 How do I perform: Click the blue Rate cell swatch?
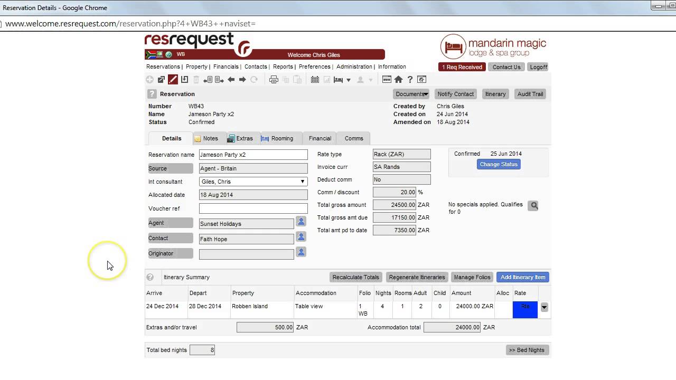click(x=525, y=309)
